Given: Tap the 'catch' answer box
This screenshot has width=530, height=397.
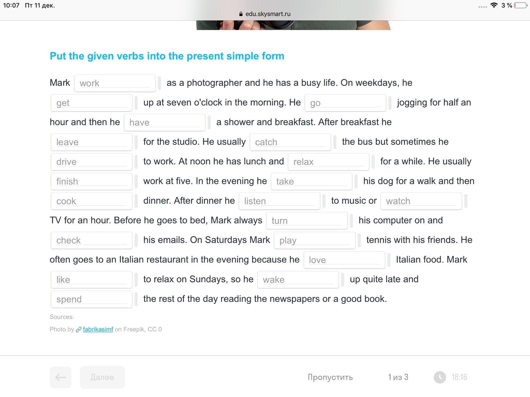Looking at the screenshot, I should (290, 142).
